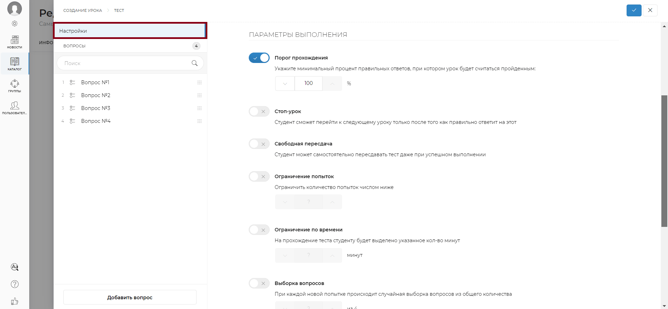The height and width of the screenshot is (309, 668).
Task: Open the Каталог section
Action: [x=15, y=64]
